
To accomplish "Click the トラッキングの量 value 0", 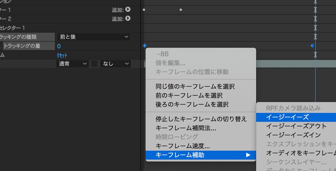I will [59, 46].
